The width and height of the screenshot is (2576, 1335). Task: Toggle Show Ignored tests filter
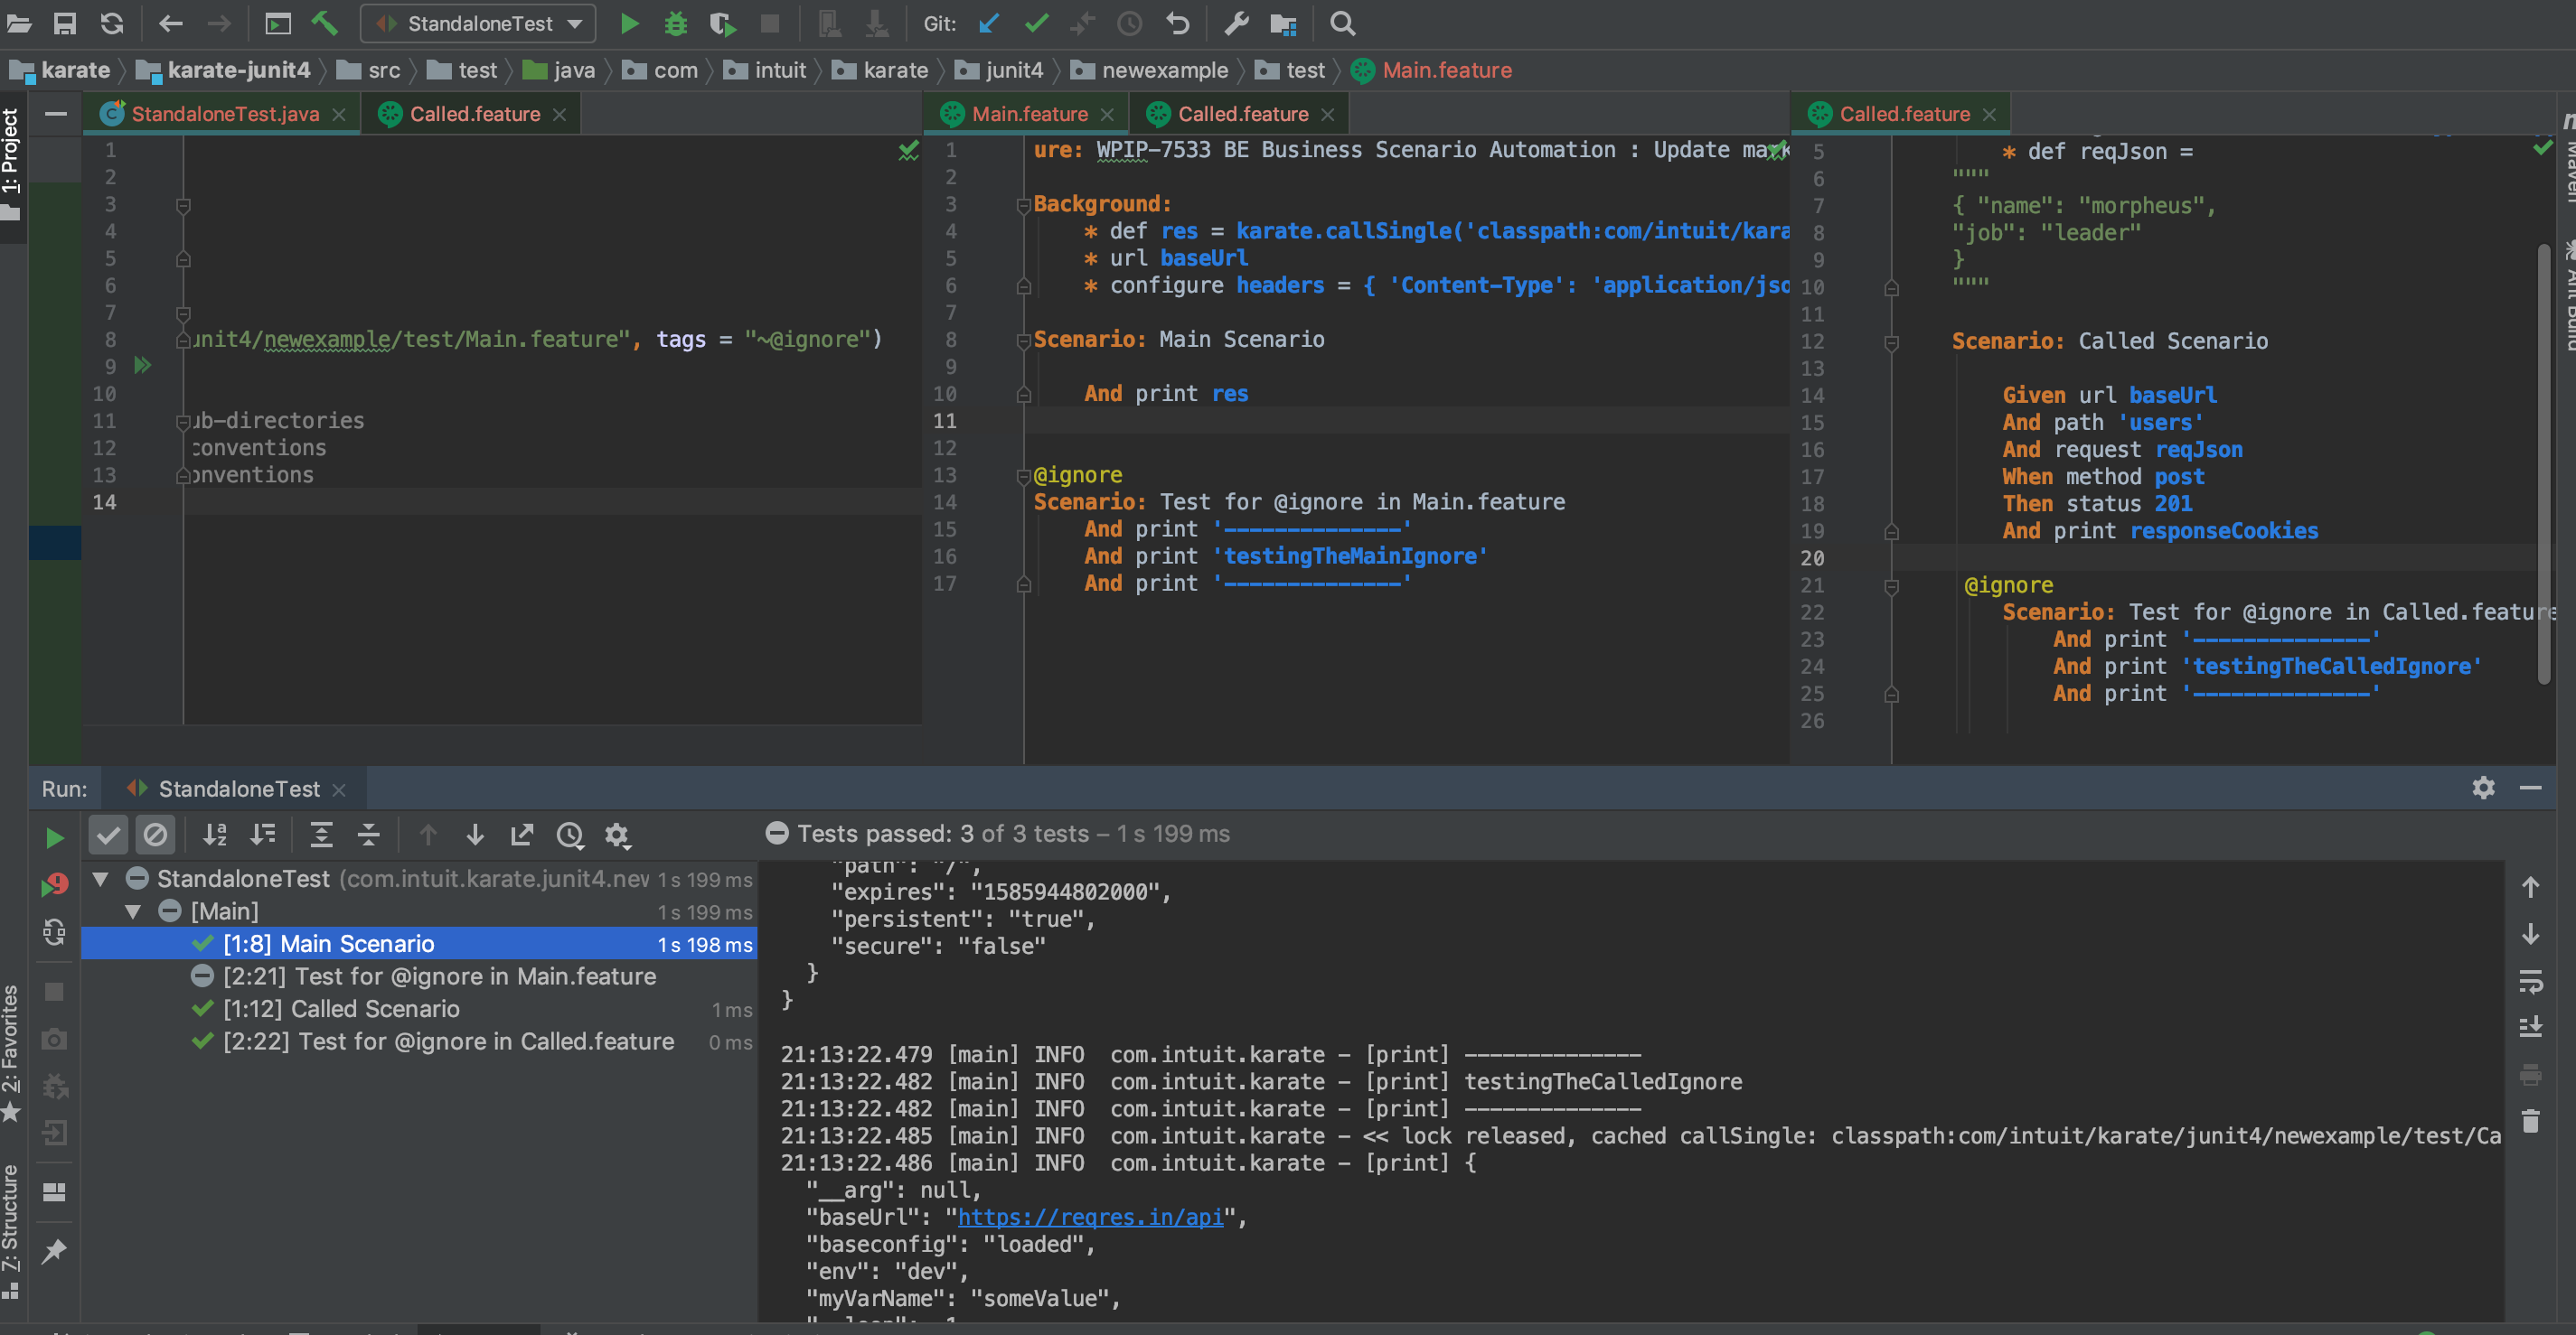(155, 835)
